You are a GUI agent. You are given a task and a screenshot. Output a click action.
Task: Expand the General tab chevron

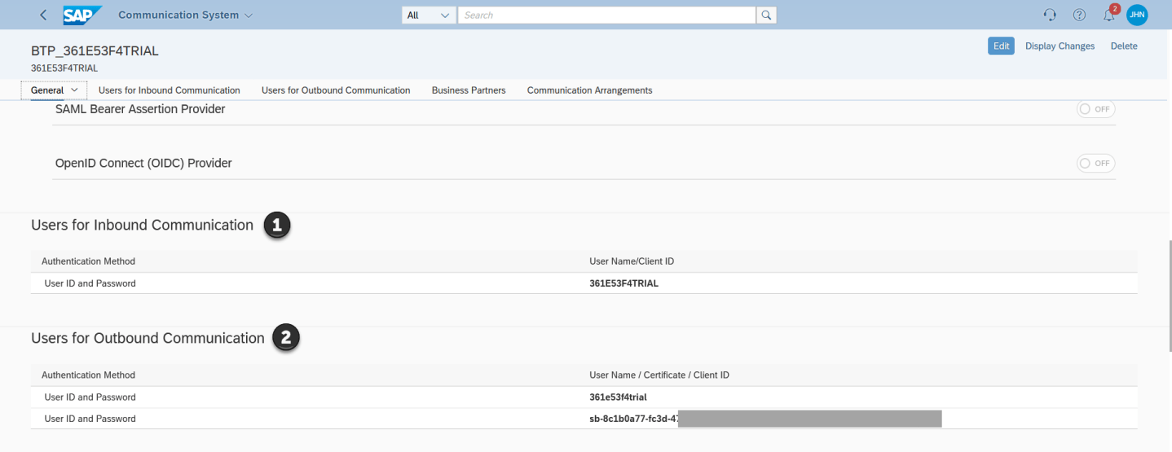(75, 90)
